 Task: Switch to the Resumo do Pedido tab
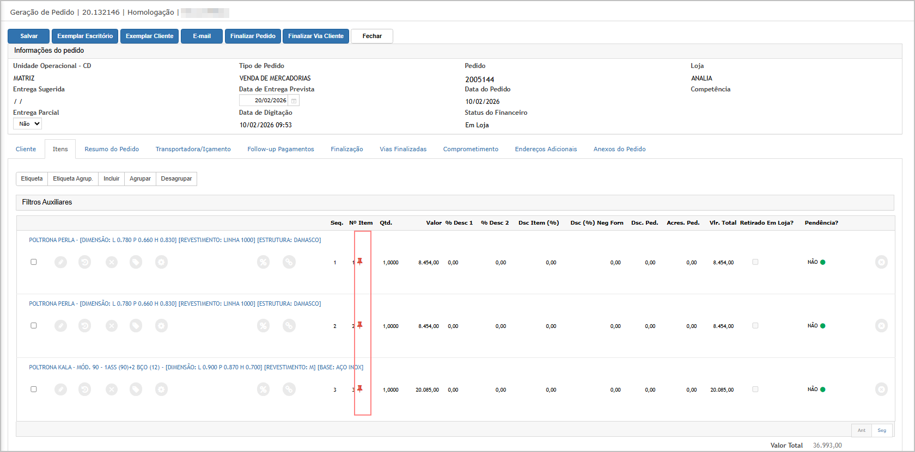[112, 149]
